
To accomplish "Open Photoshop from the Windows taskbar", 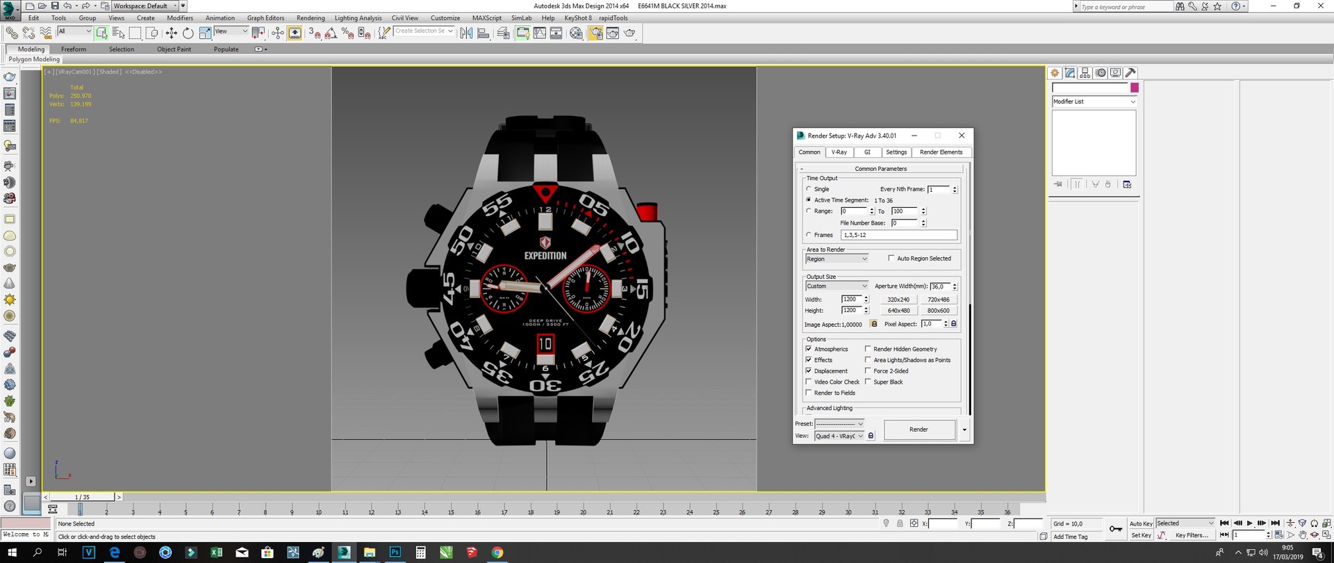I will pos(395,553).
